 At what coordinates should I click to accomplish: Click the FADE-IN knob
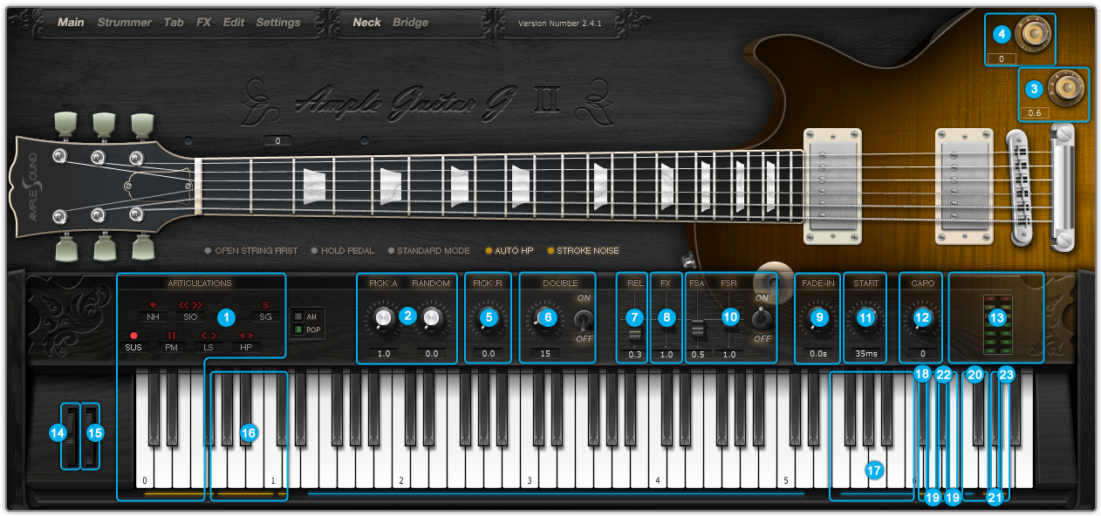(818, 320)
